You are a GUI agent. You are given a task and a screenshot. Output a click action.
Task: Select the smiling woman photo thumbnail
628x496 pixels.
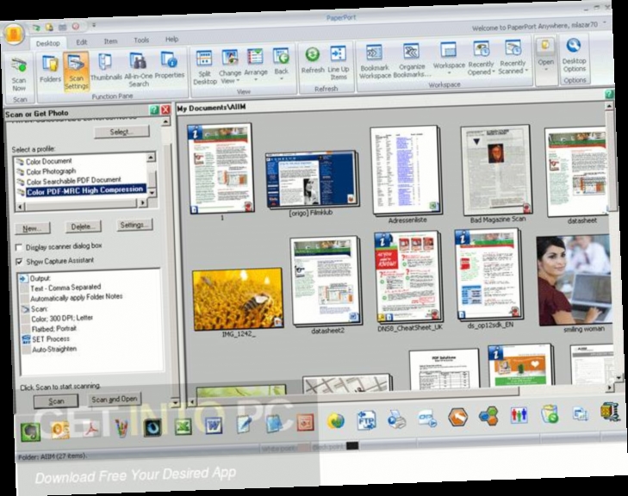574,280
